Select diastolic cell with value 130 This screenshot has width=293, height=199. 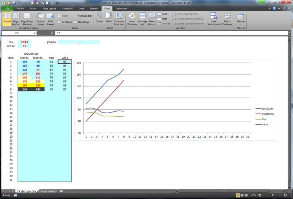(38, 85)
